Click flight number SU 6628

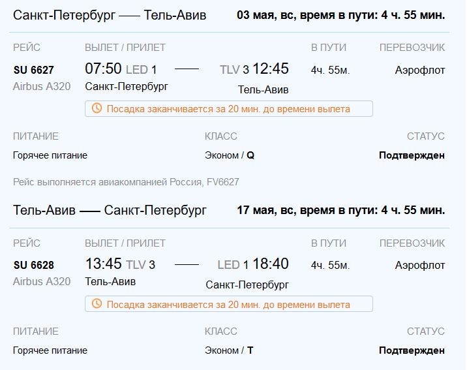[34, 265]
